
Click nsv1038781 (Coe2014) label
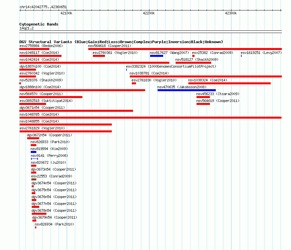pyautogui.click(x=149, y=73)
